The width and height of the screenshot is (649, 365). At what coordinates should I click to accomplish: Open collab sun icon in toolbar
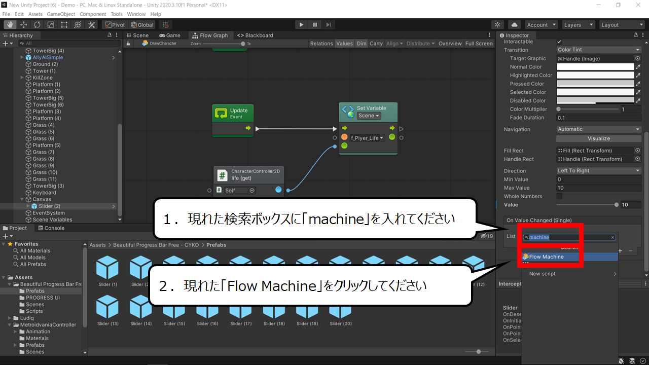497,24
